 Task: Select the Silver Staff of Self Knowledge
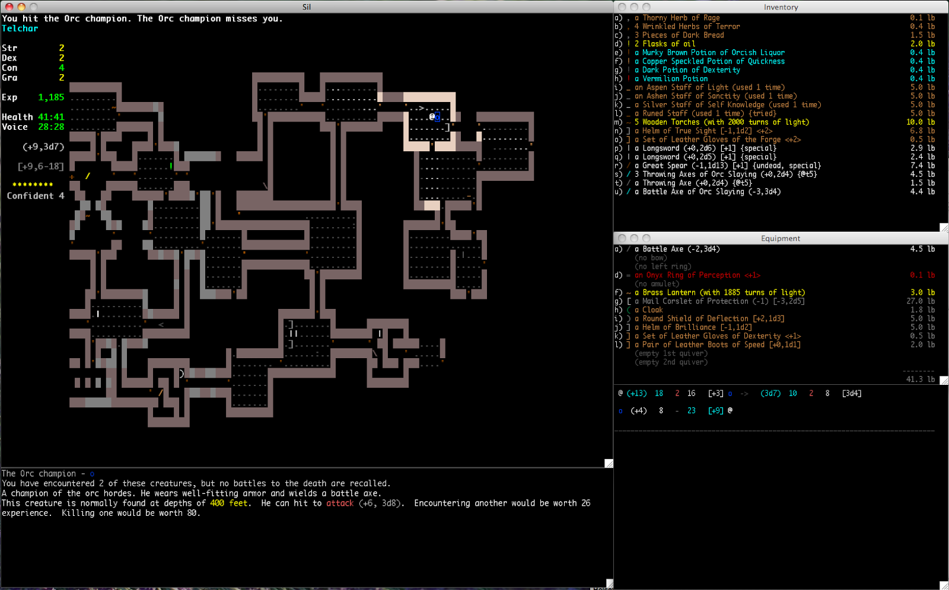point(775,105)
